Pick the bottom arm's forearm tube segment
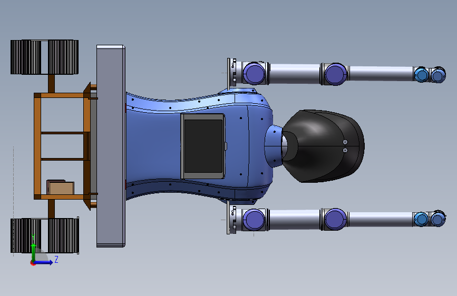Viewport: 457px width, 296px height. pos(381,220)
